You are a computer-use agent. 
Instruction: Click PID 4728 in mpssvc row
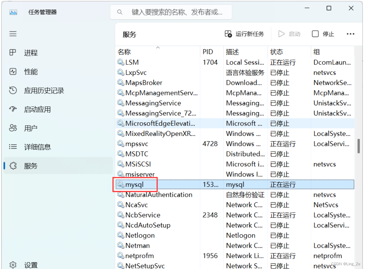pos(210,144)
